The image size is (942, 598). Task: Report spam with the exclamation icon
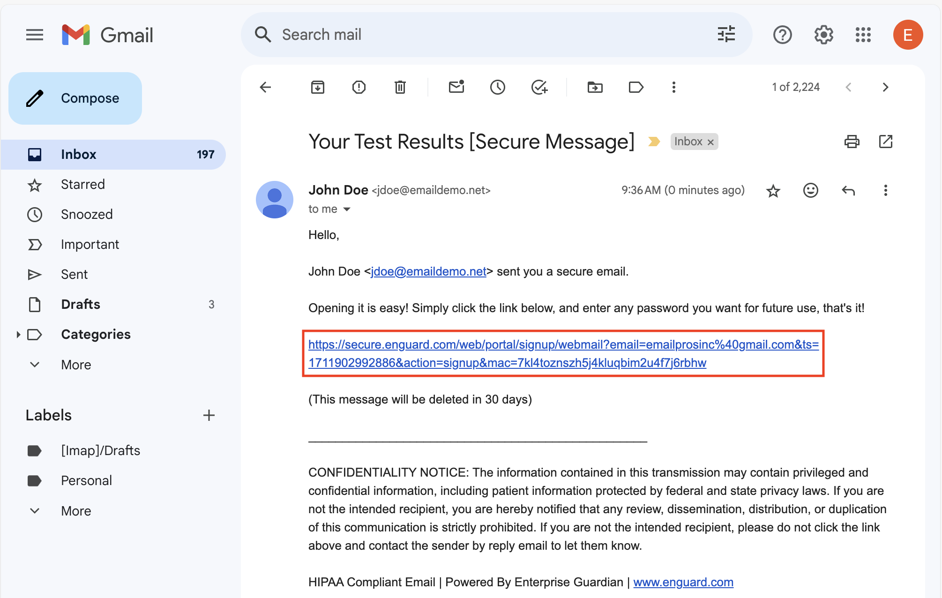point(359,87)
